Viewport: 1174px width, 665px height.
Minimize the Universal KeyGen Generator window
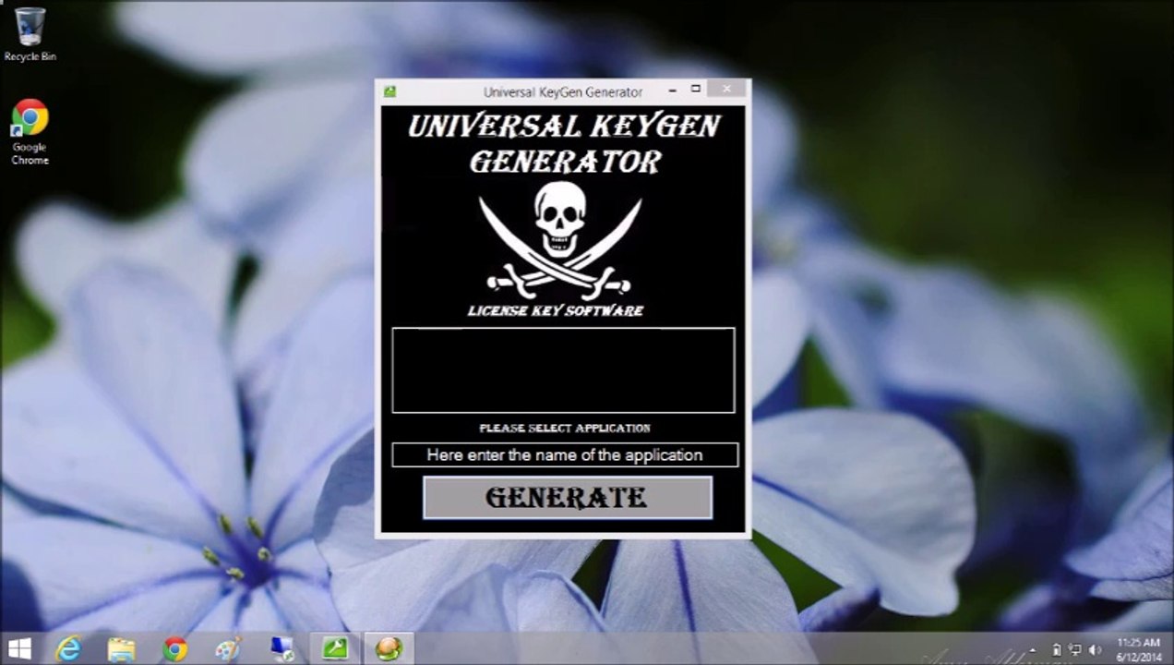point(672,90)
